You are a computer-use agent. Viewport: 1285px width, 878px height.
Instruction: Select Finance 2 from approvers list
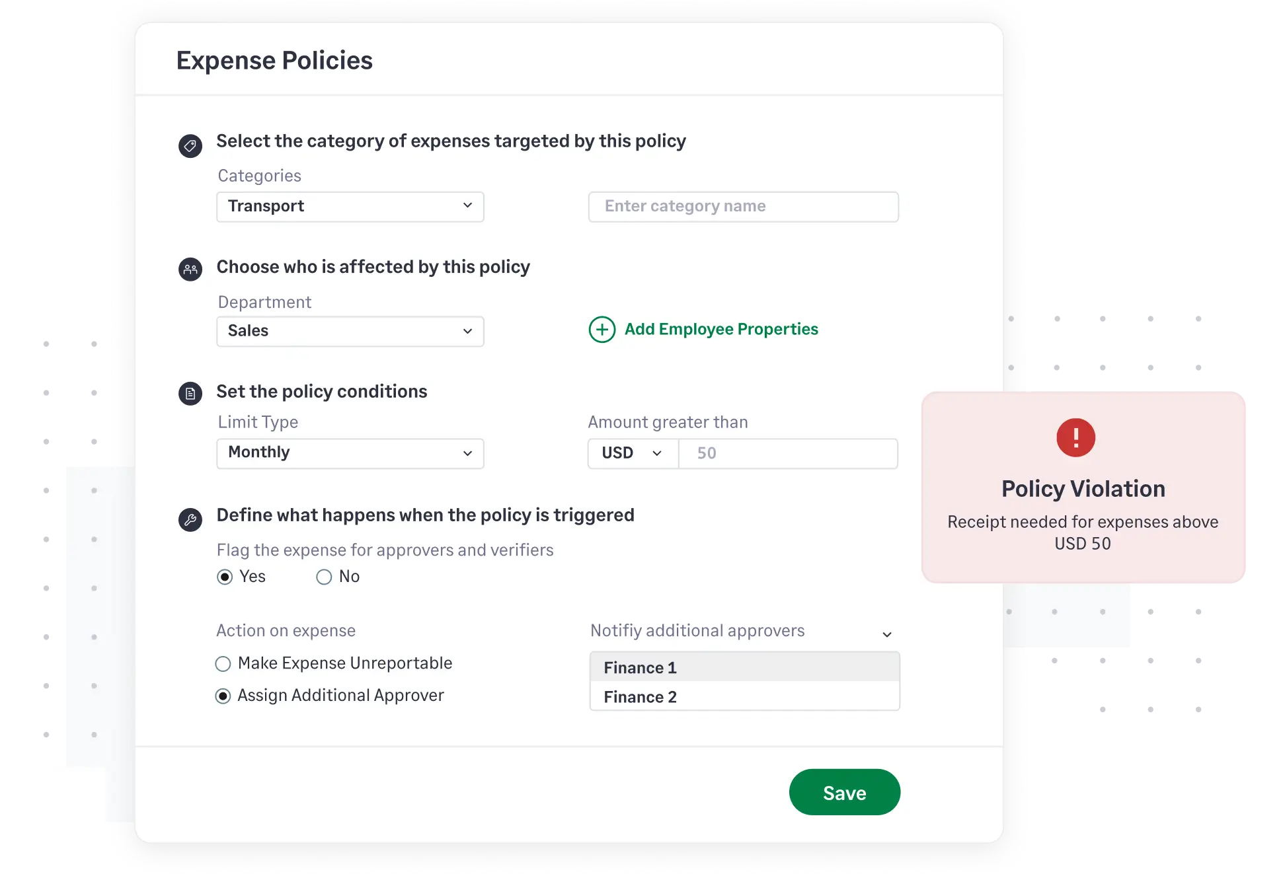coord(641,696)
